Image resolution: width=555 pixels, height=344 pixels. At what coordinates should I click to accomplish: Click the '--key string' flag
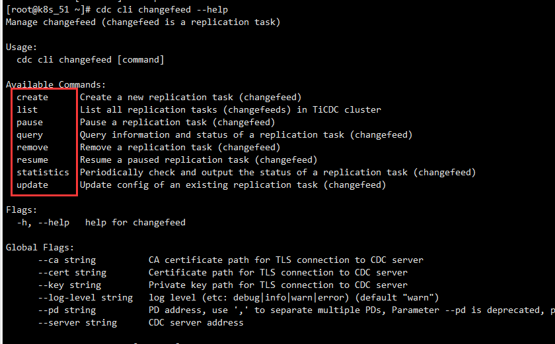(69, 285)
